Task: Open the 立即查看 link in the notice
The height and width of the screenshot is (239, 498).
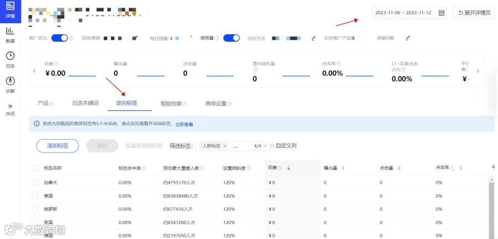Action: pyautogui.click(x=184, y=125)
